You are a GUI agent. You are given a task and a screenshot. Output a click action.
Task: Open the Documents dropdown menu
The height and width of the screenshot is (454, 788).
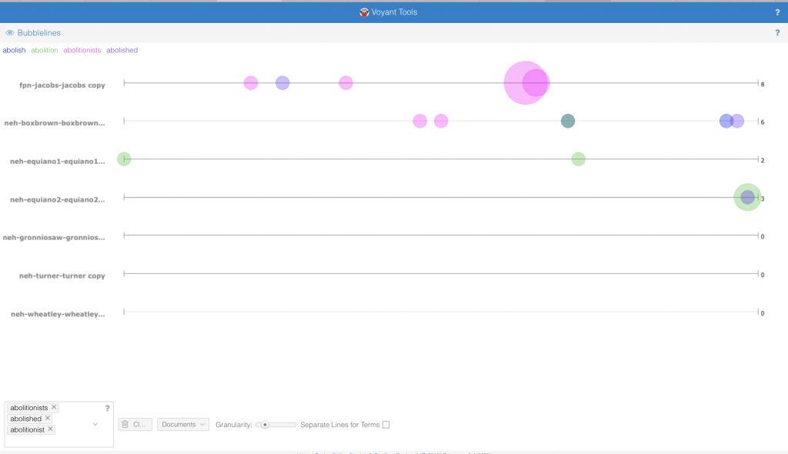[x=183, y=424]
